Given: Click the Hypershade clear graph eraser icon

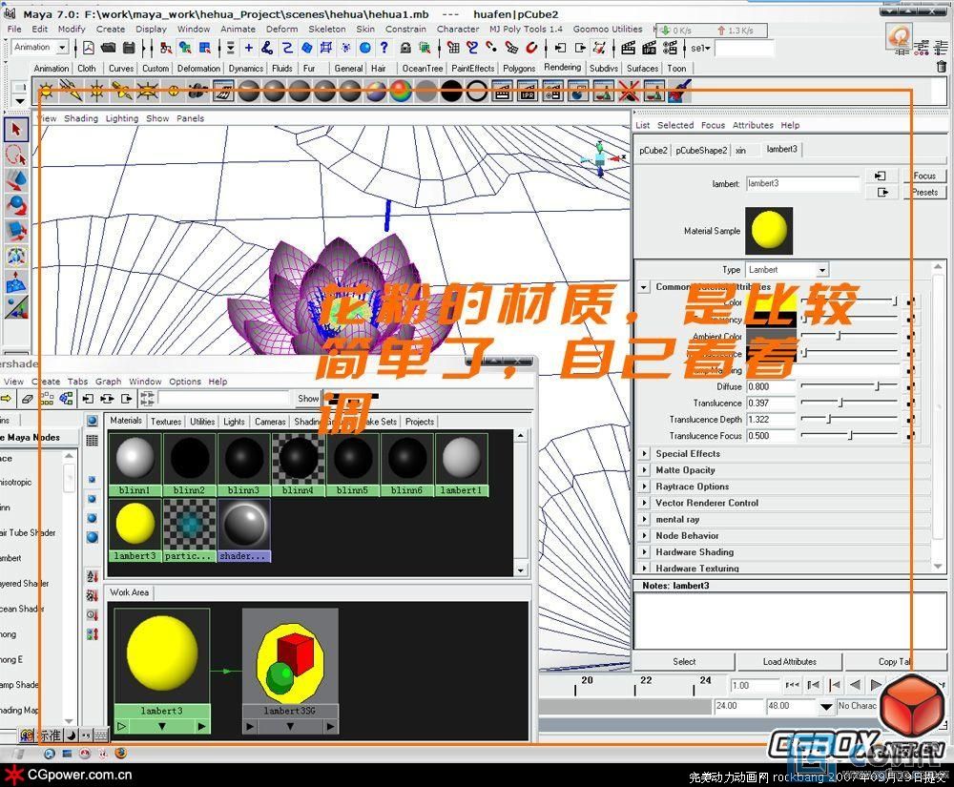Looking at the screenshot, I should (x=28, y=399).
